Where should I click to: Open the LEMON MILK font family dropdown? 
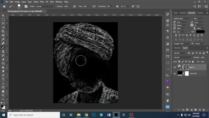click(182, 19)
